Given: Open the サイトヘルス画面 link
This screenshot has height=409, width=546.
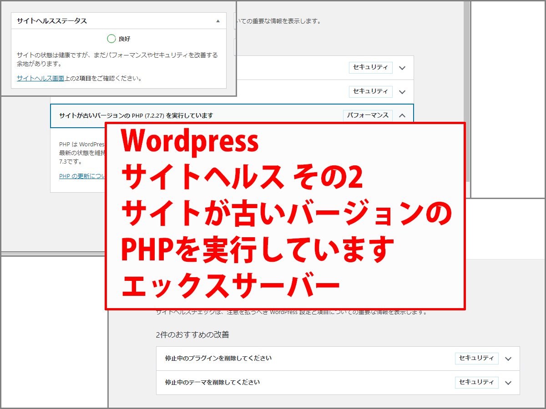Looking at the screenshot, I should click(x=40, y=78).
